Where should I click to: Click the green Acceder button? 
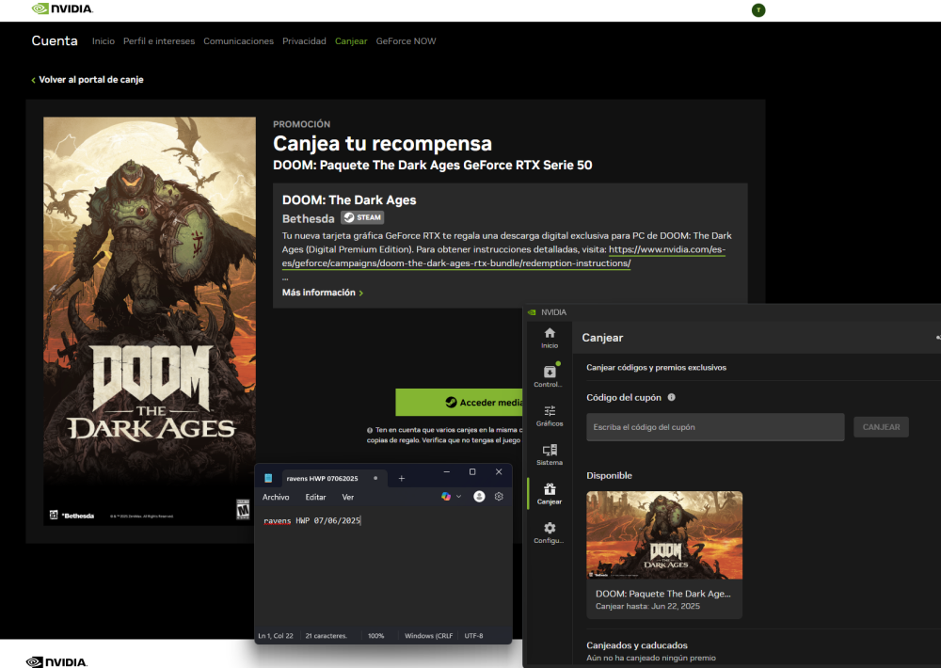[x=460, y=402]
